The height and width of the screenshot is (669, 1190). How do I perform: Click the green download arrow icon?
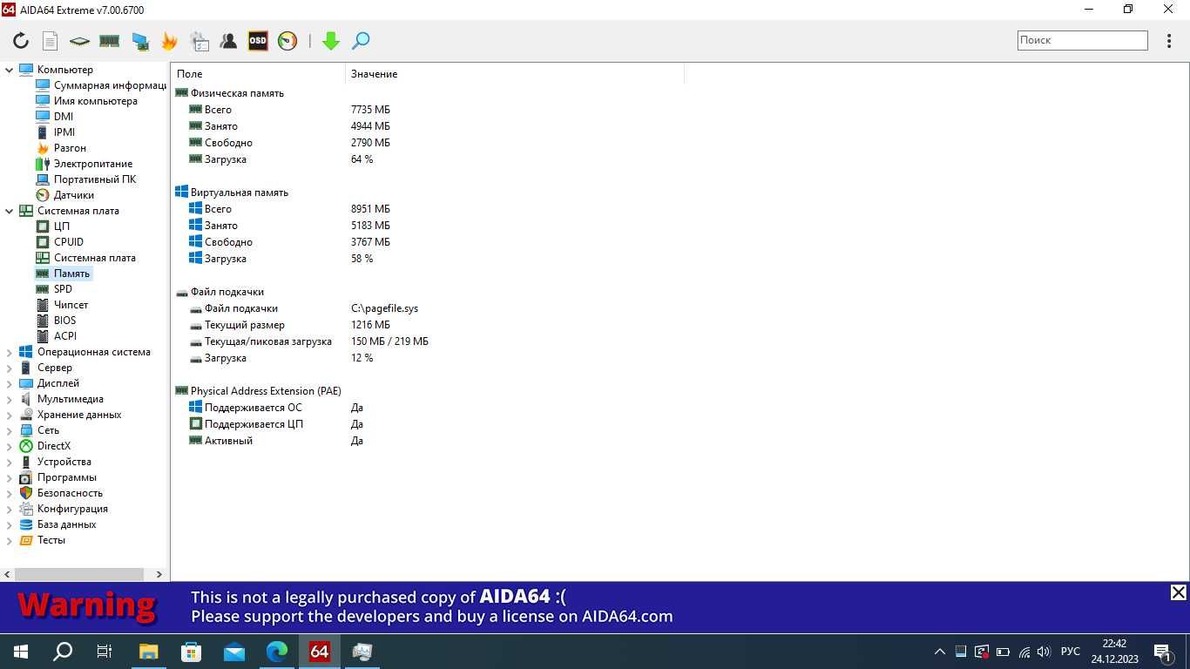[x=330, y=40]
